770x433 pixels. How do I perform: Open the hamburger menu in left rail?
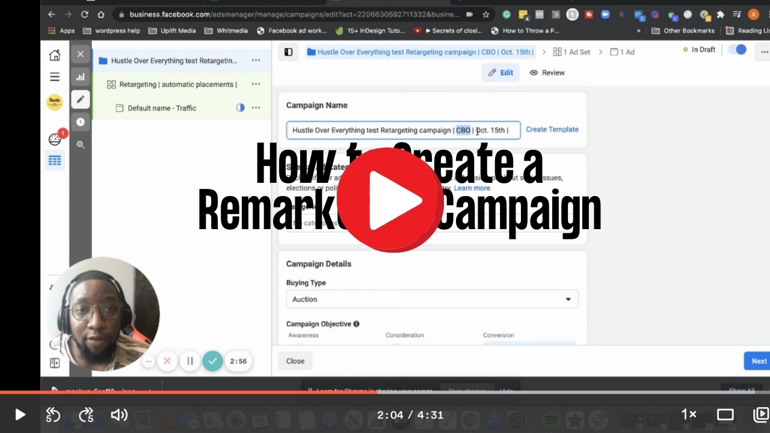tap(55, 77)
